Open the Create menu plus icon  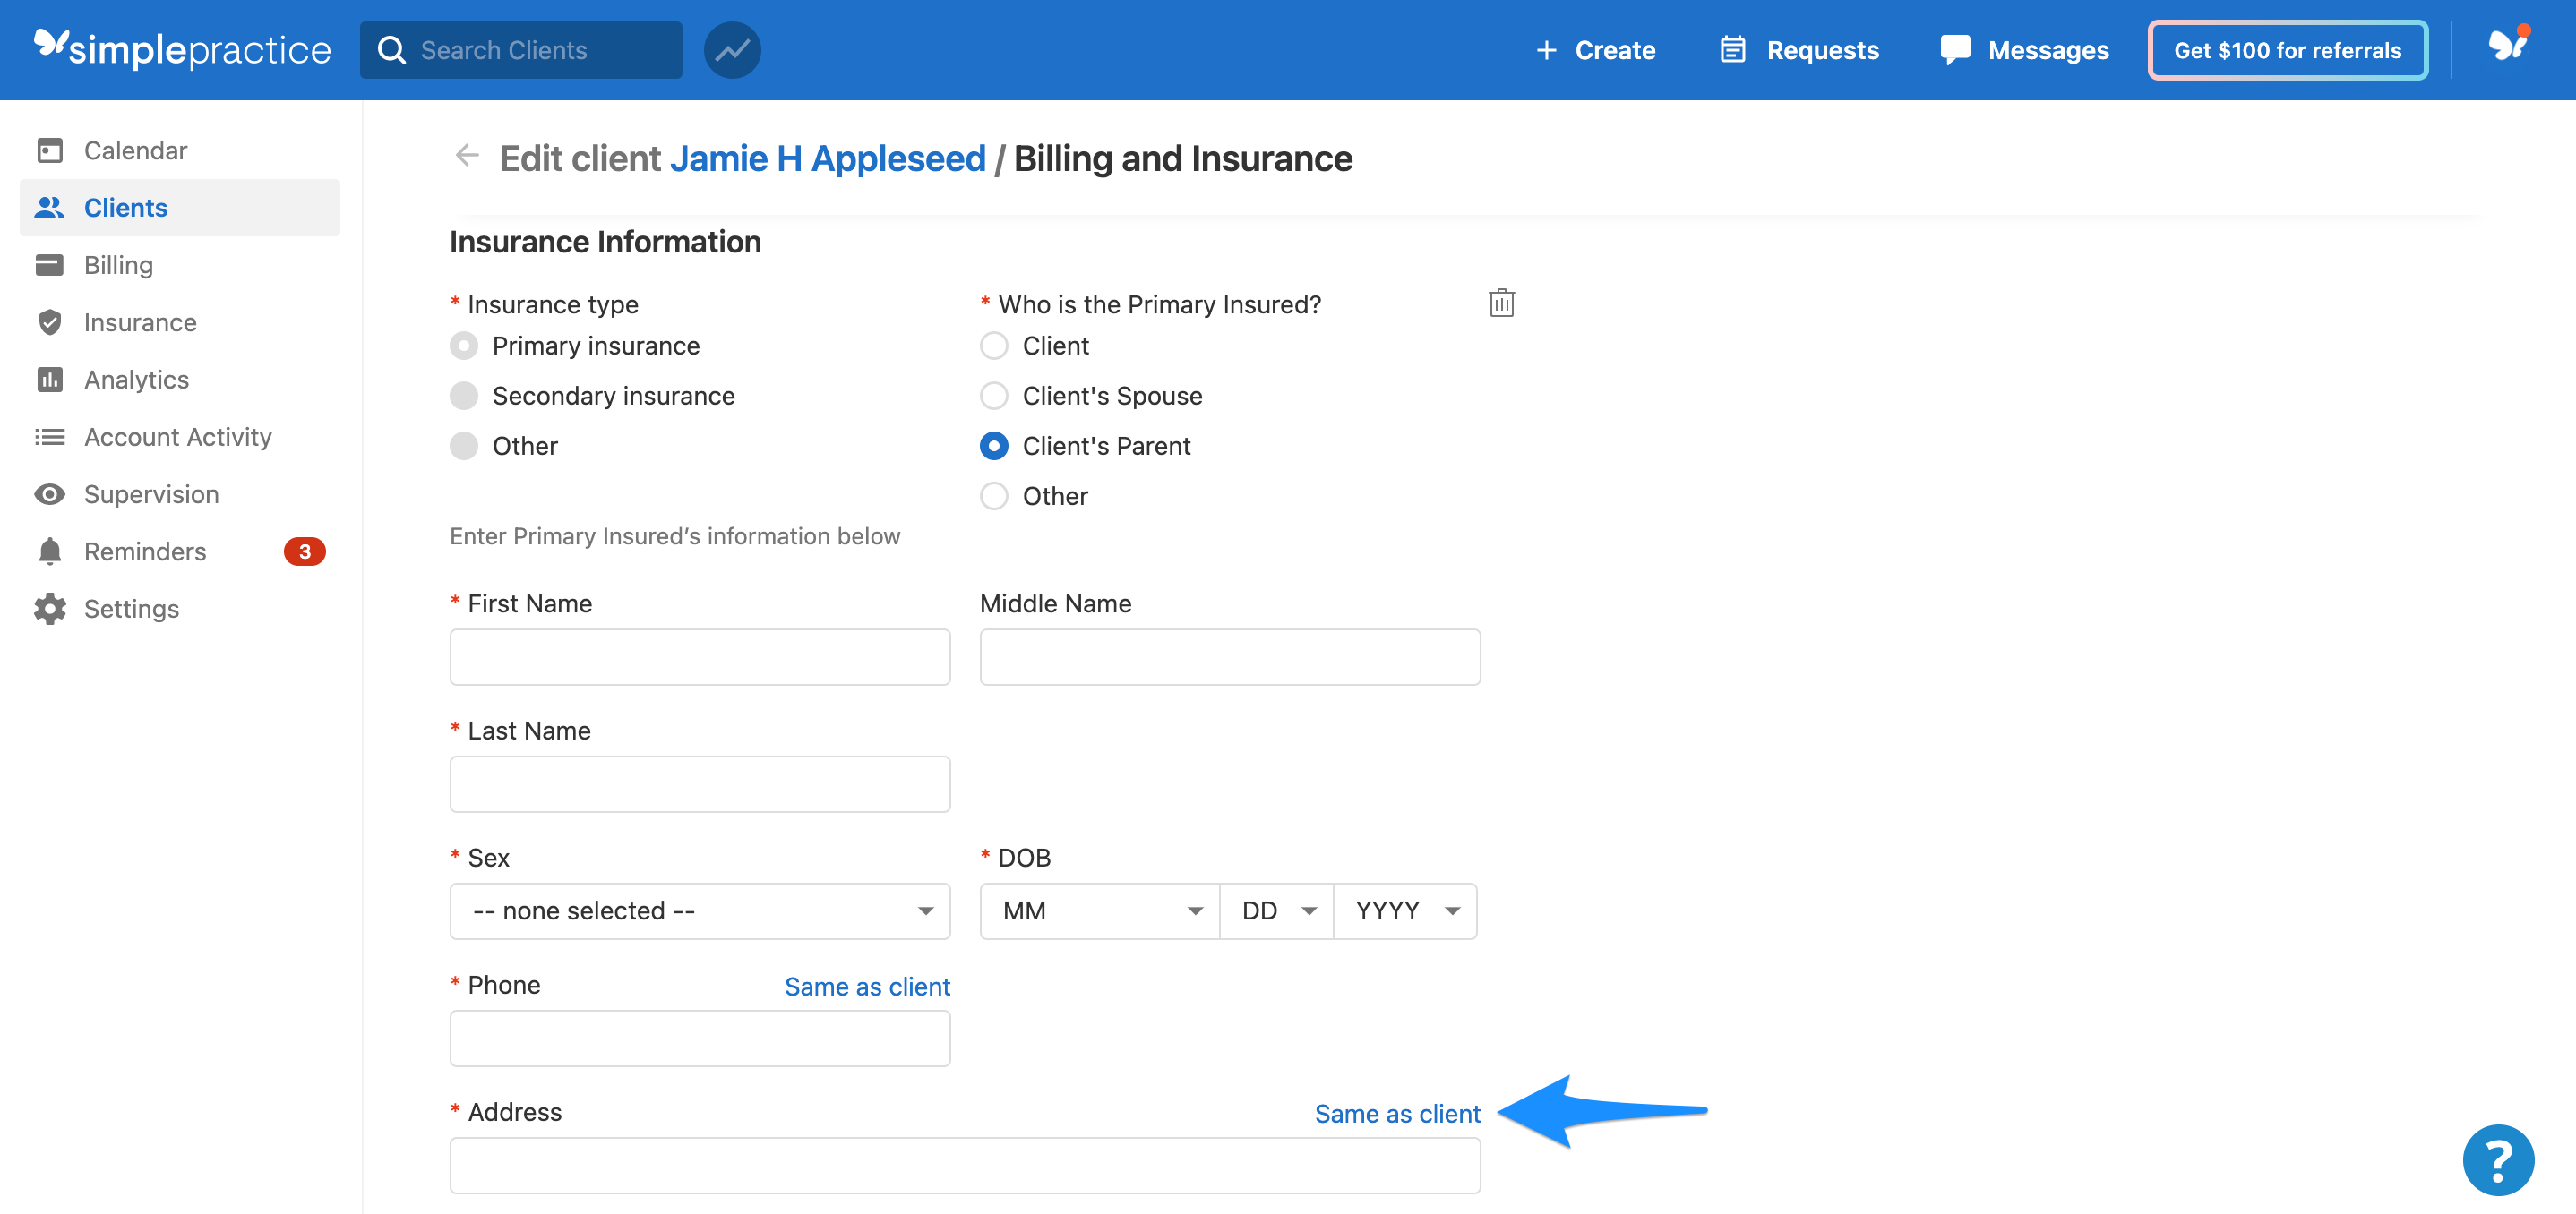1546,49
